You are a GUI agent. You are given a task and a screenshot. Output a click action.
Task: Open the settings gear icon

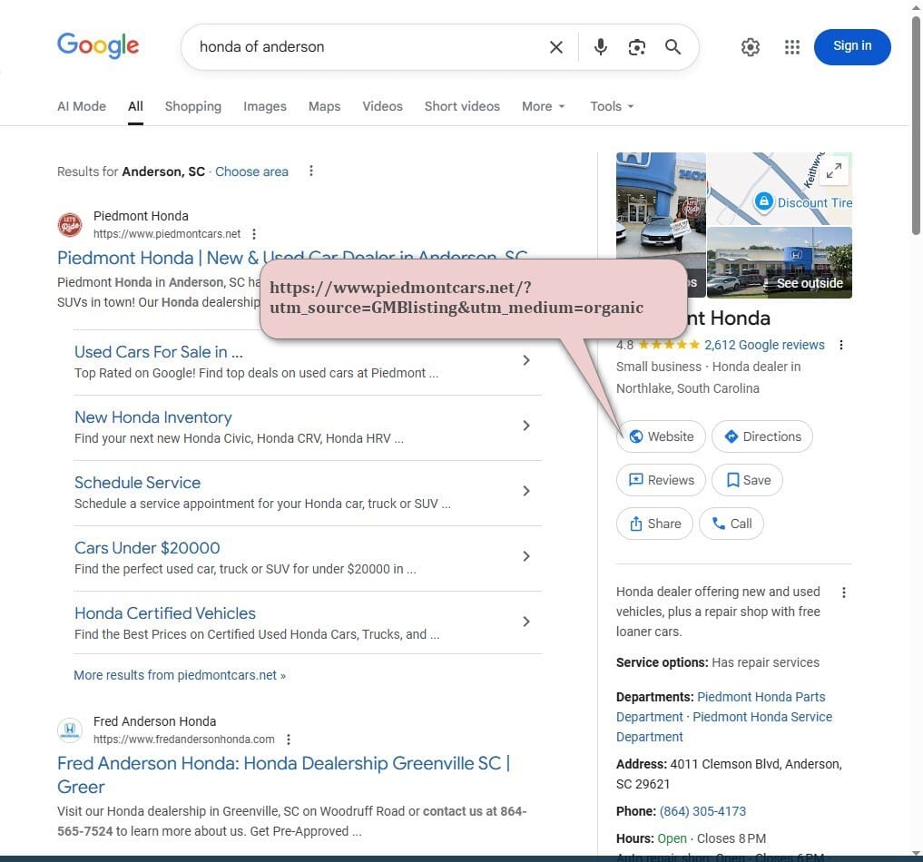750,47
